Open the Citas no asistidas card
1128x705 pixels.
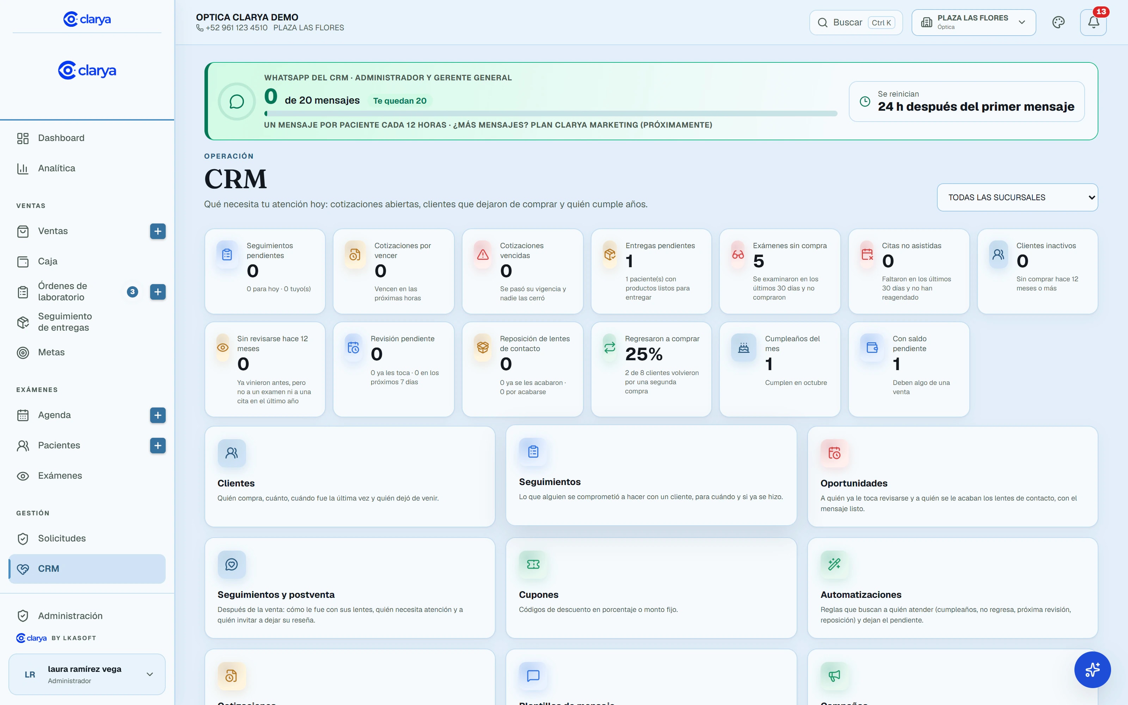908,271
